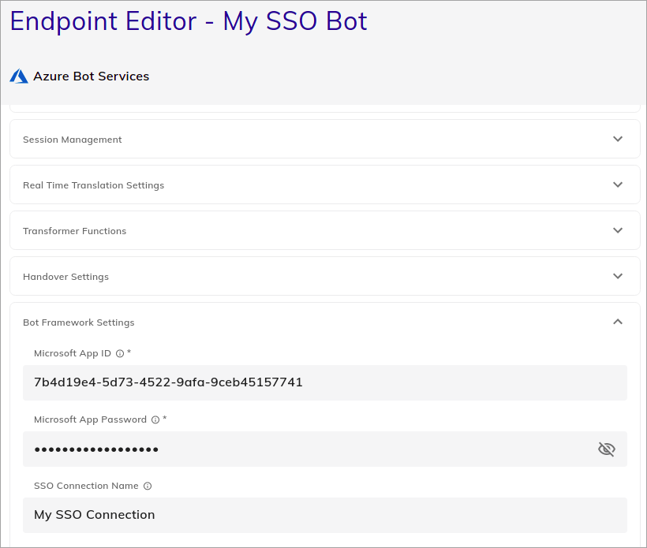This screenshot has width=647, height=548.
Task: Collapse Bot Framework Settings chevron
Action: (x=618, y=322)
